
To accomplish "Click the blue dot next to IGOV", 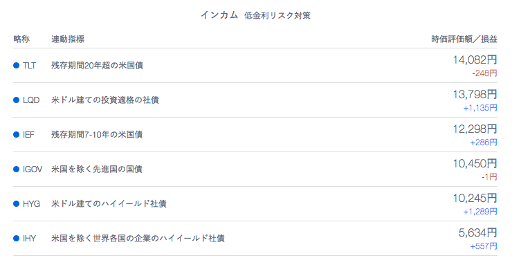I will click(17, 169).
